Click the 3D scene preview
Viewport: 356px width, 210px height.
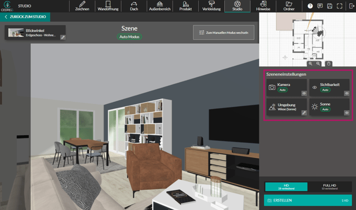click(145, 127)
